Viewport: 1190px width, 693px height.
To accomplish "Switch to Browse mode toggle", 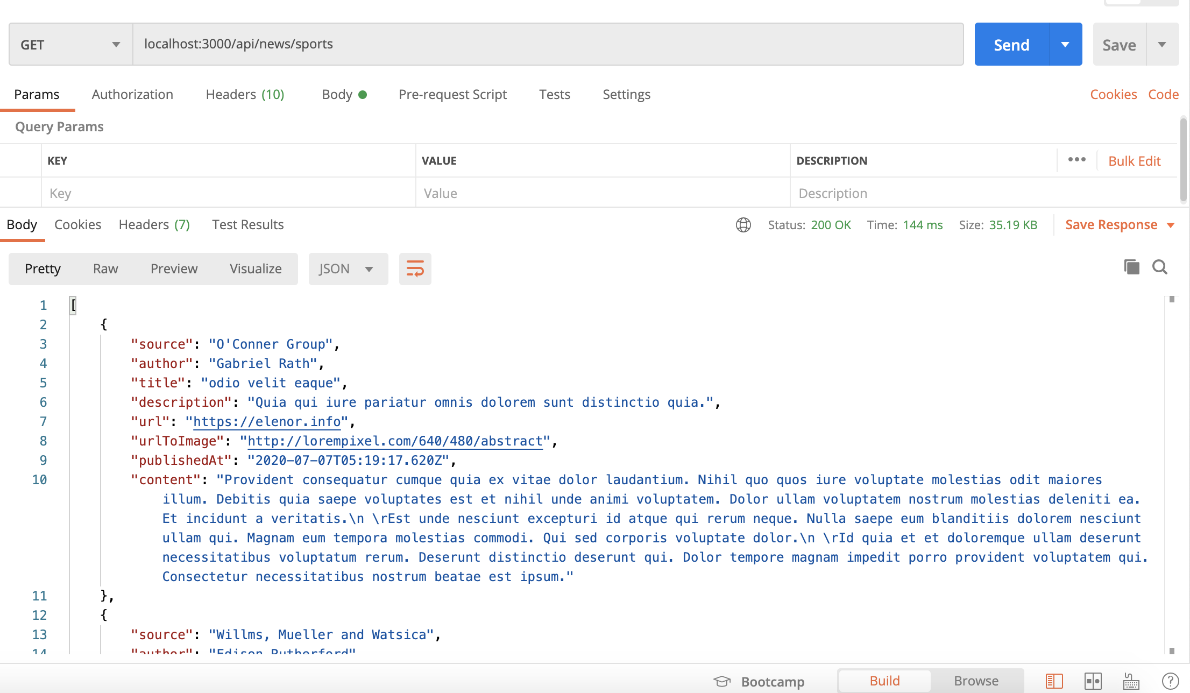I will (x=976, y=681).
